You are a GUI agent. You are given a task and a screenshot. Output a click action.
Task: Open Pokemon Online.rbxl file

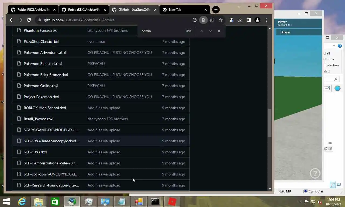click(41, 86)
